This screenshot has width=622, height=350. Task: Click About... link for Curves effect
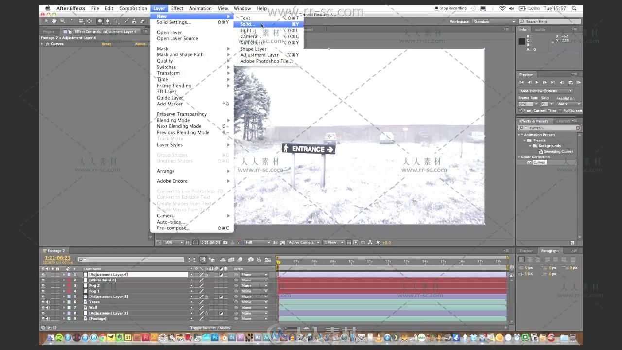[140, 44]
